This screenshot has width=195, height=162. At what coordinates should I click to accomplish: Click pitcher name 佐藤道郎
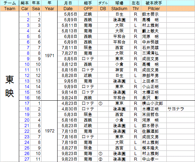coord(150,131)
